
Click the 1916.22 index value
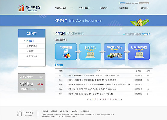(x=26, y=84)
